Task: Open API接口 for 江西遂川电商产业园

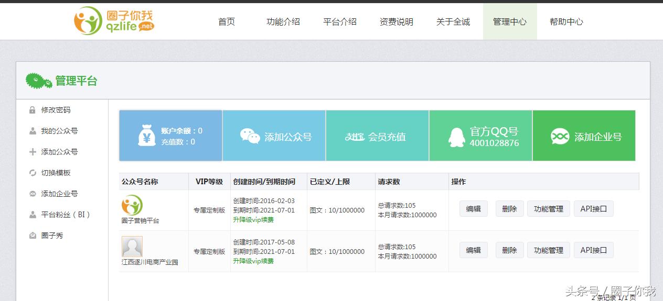Action: (x=594, y=250)
